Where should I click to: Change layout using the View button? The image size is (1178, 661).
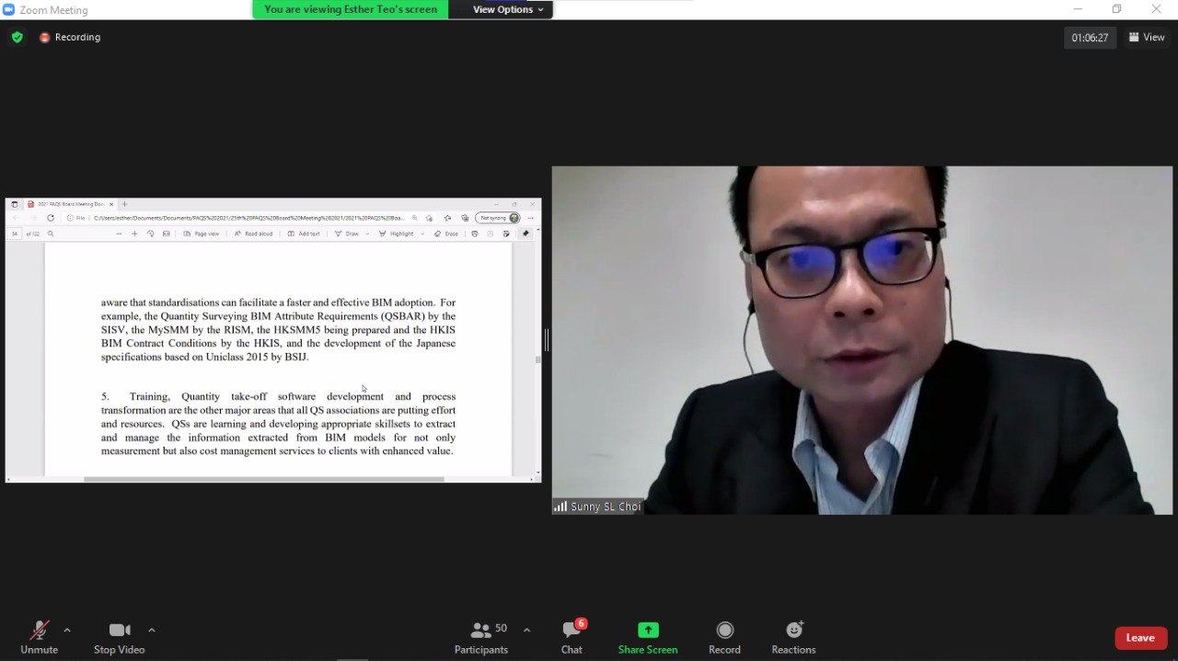tap(1147, 38)
